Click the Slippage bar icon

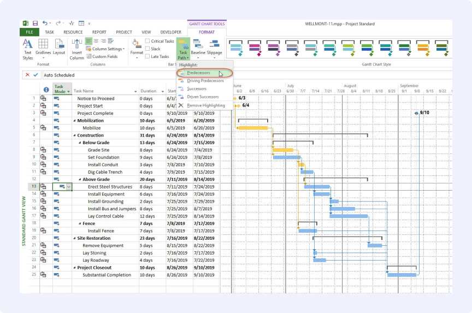(214, 47)
